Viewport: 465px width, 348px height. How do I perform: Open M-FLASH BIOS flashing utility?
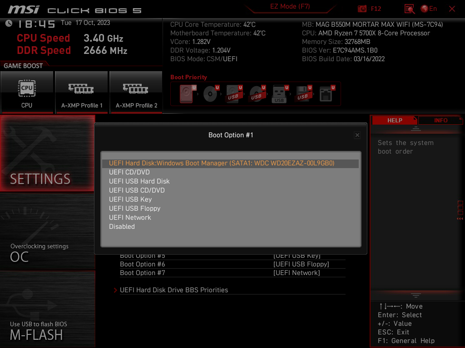[x=47, y=309]
